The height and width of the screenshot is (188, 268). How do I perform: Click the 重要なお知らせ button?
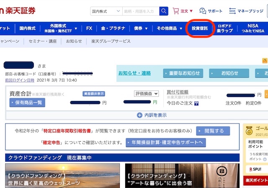coord(183,73)
